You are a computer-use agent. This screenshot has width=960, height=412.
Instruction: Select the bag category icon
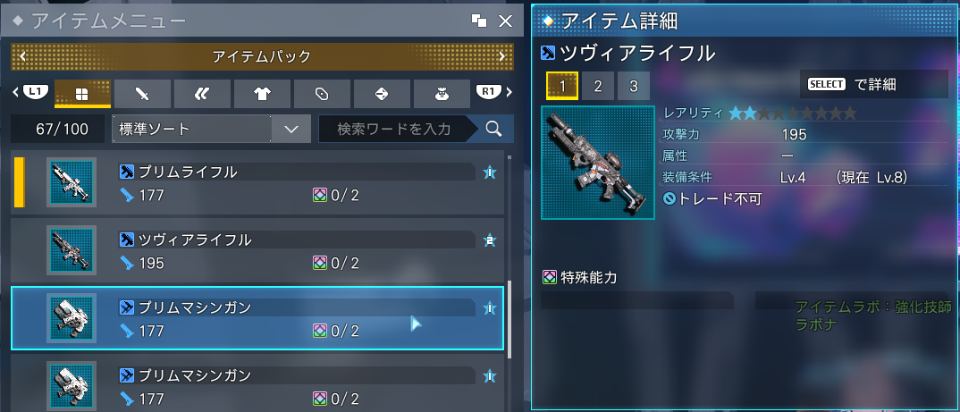(442, 94)
